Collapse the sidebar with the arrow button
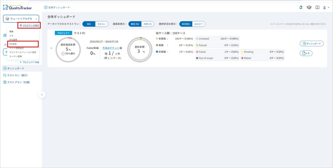The height and width of the screenshot is (168, 333). click(42, 95)
